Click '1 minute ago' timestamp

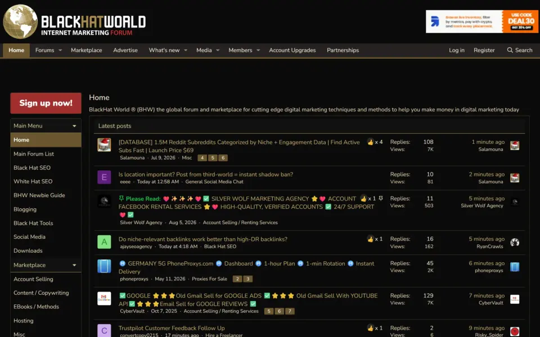[x=488, y=142]
